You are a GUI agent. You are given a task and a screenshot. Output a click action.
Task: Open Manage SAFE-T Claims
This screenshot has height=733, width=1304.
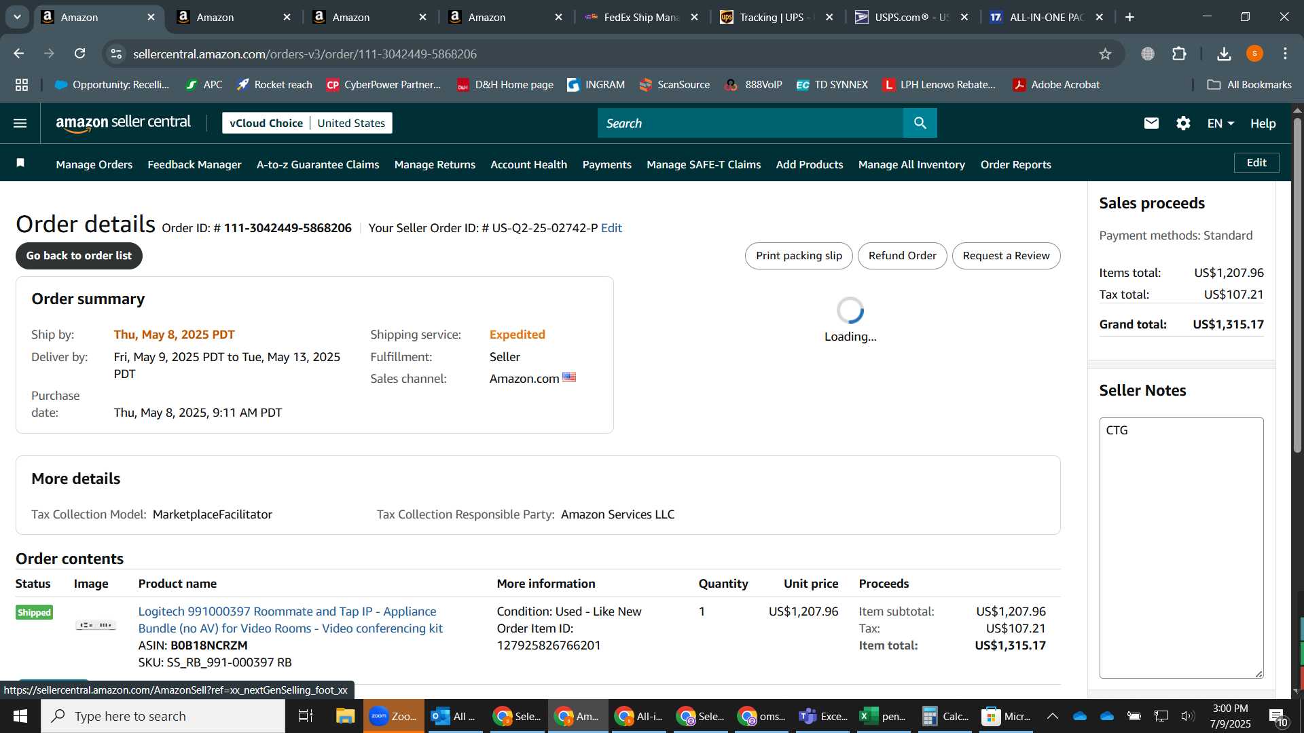pos(704,164)
